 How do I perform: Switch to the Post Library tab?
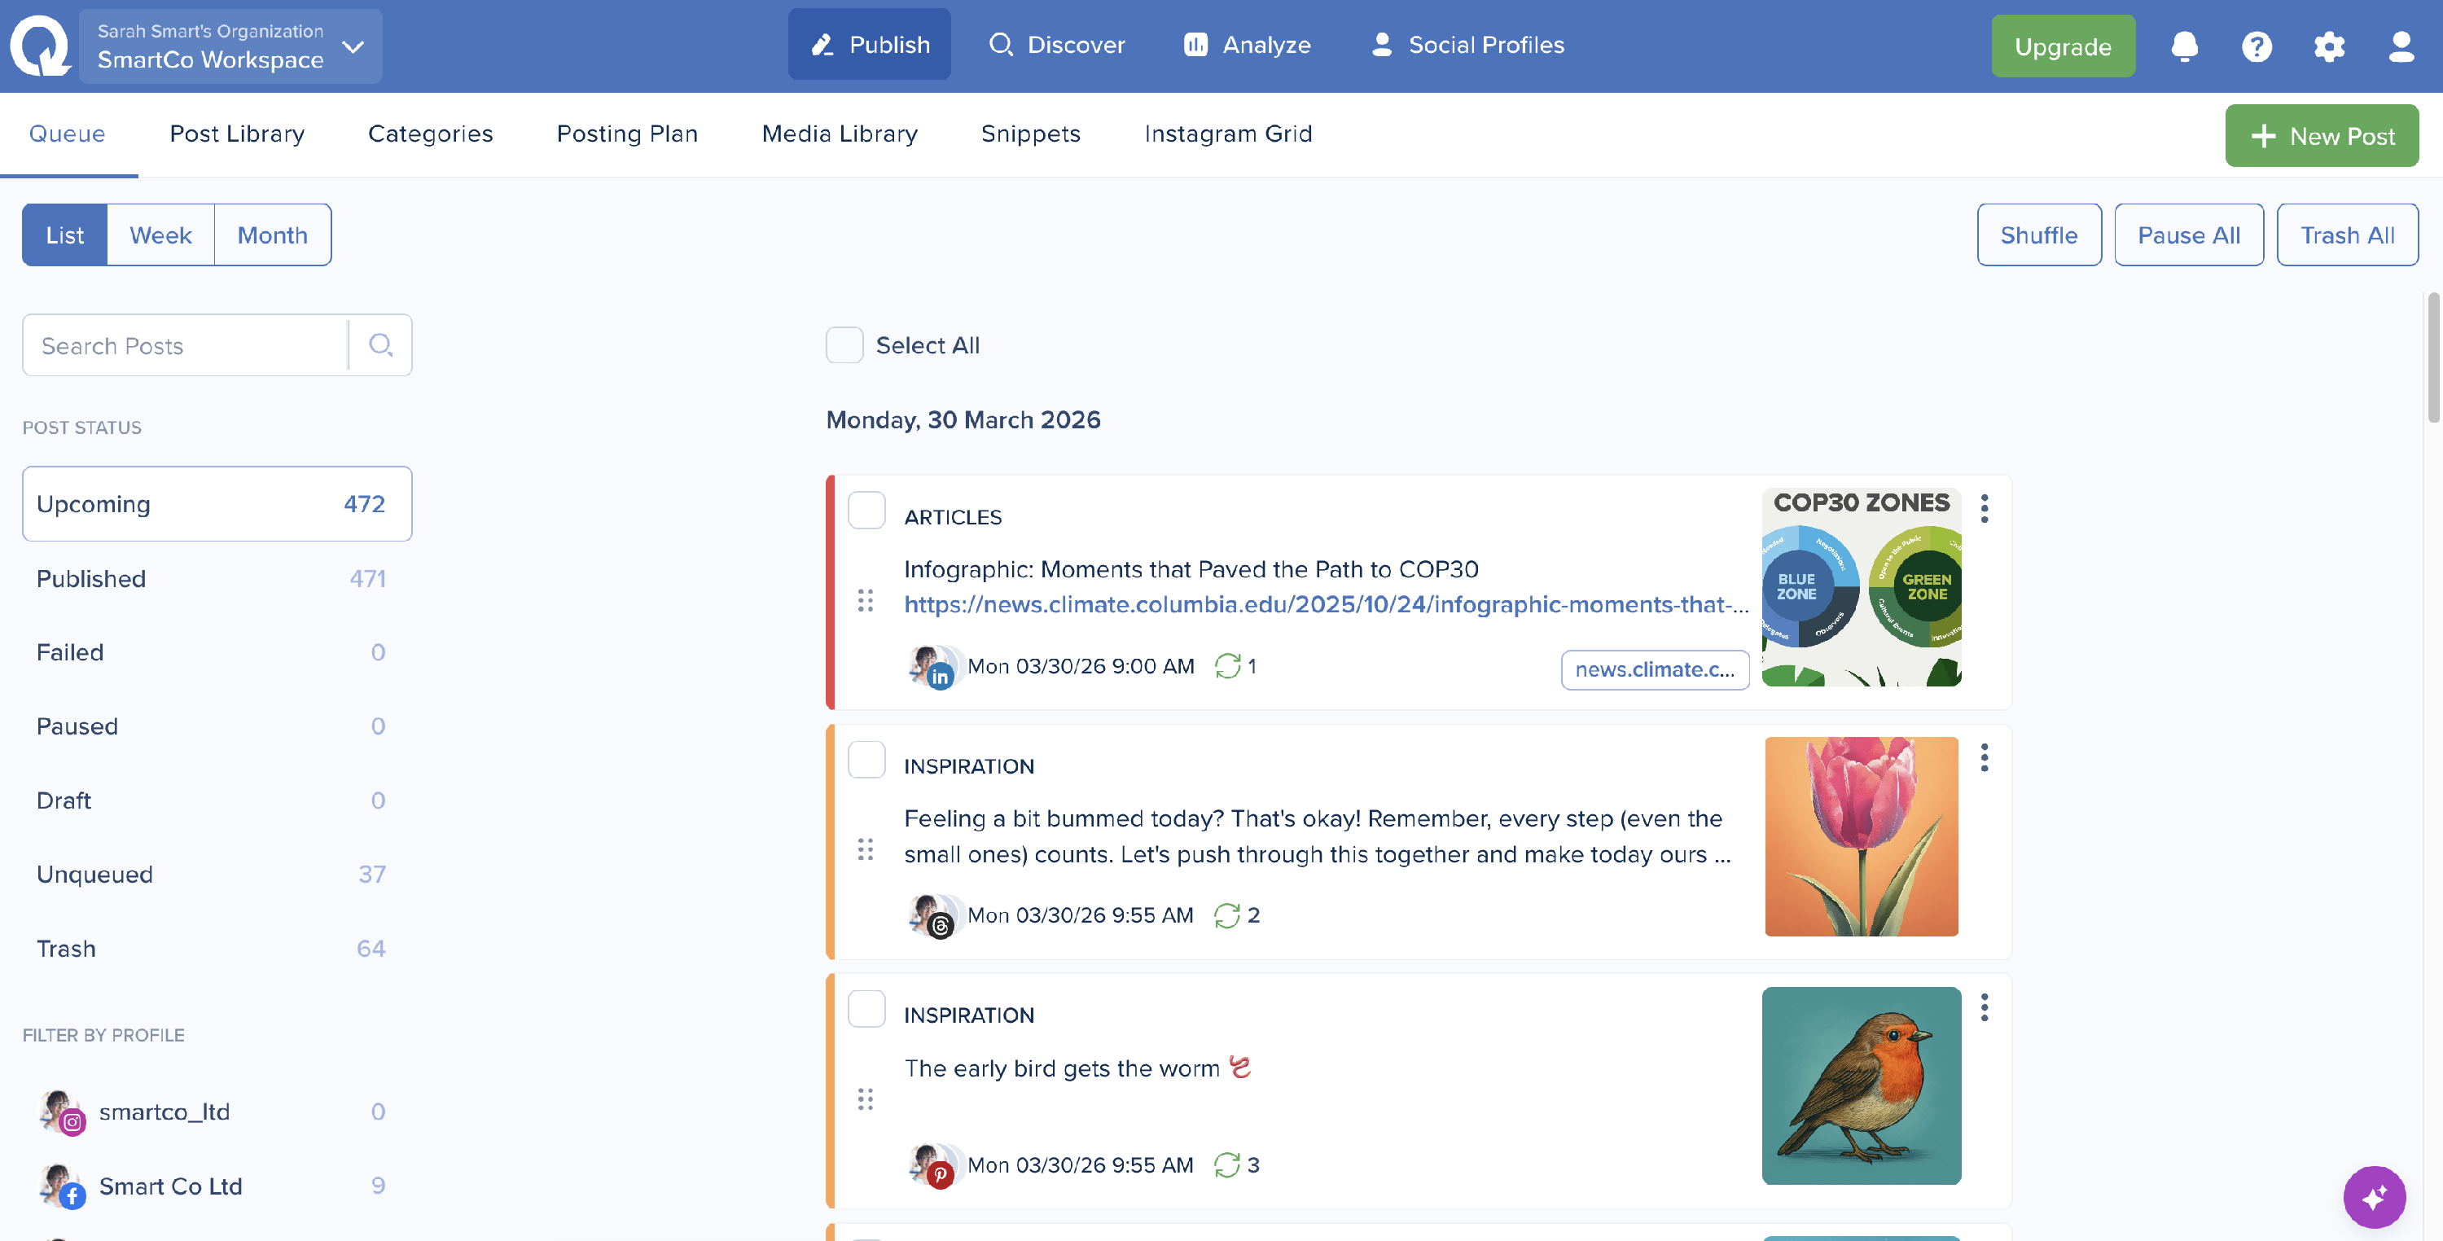pos(237,134)
